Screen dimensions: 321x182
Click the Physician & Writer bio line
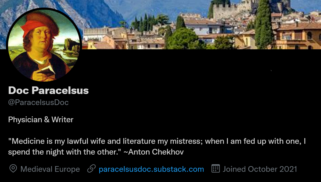[x=41, y=120]
